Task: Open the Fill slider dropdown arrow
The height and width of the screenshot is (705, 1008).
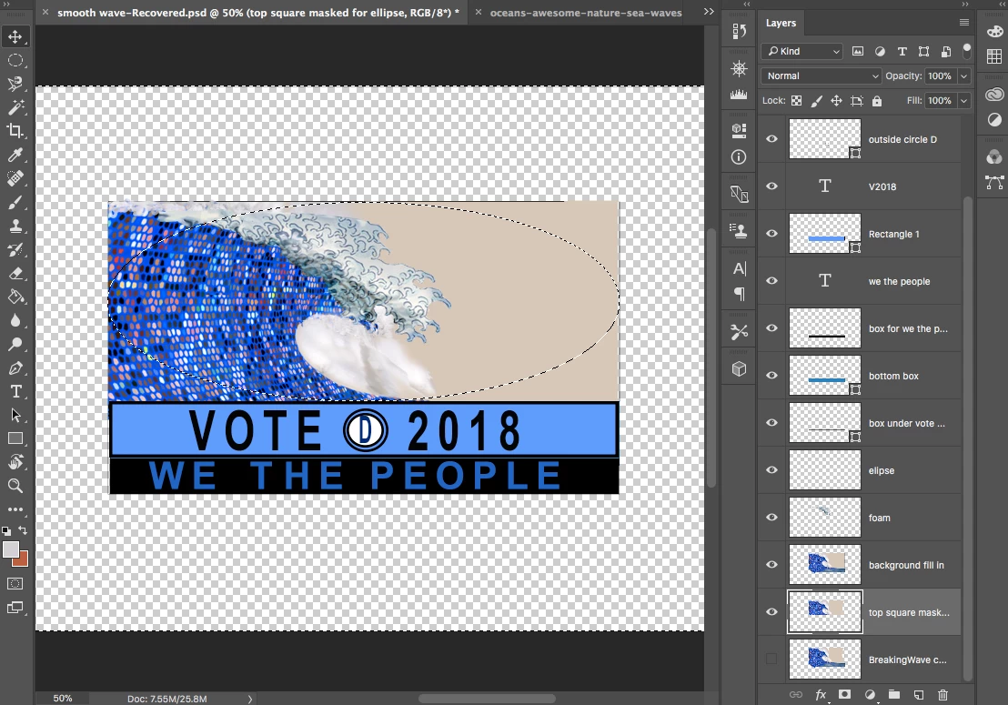Action: coord(963,100)
